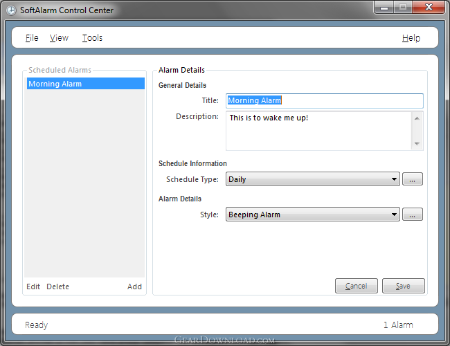This screenshot has width=450, height=346.
Task: Click the Description scrollbar down arrow
Action: tap(417, 143)
